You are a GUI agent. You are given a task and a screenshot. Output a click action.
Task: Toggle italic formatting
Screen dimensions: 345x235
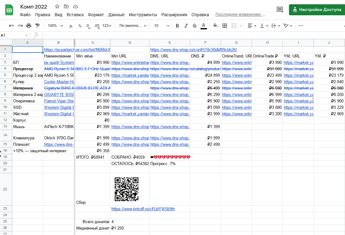186,26
